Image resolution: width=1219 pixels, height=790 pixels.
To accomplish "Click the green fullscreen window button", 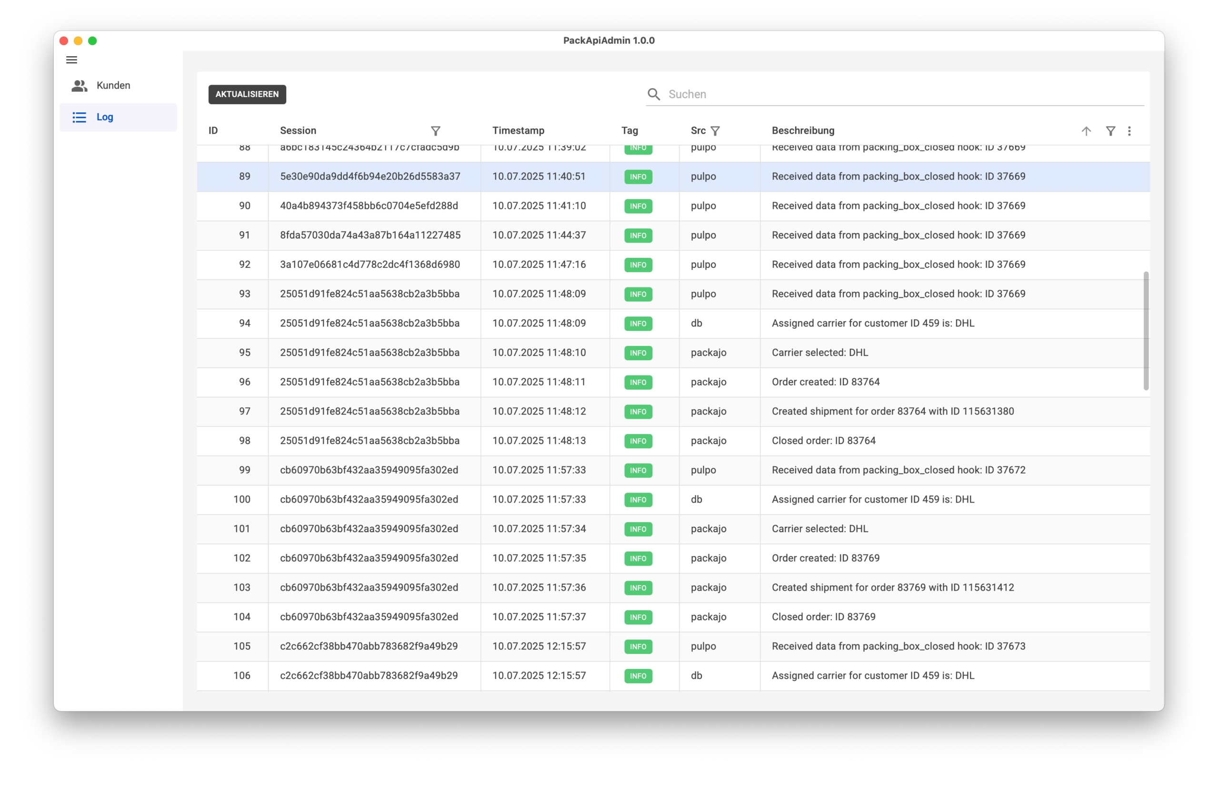I will coord(93,41).
